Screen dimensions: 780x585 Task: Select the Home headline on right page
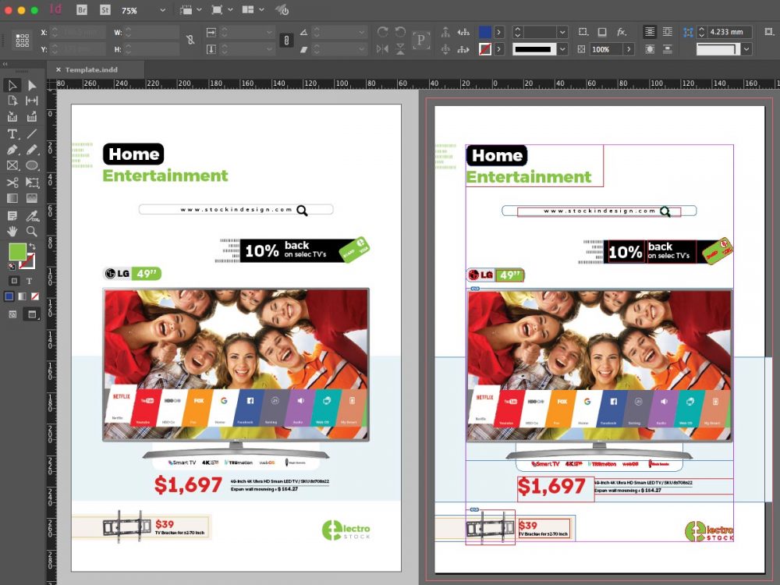[x=496, y=155]
